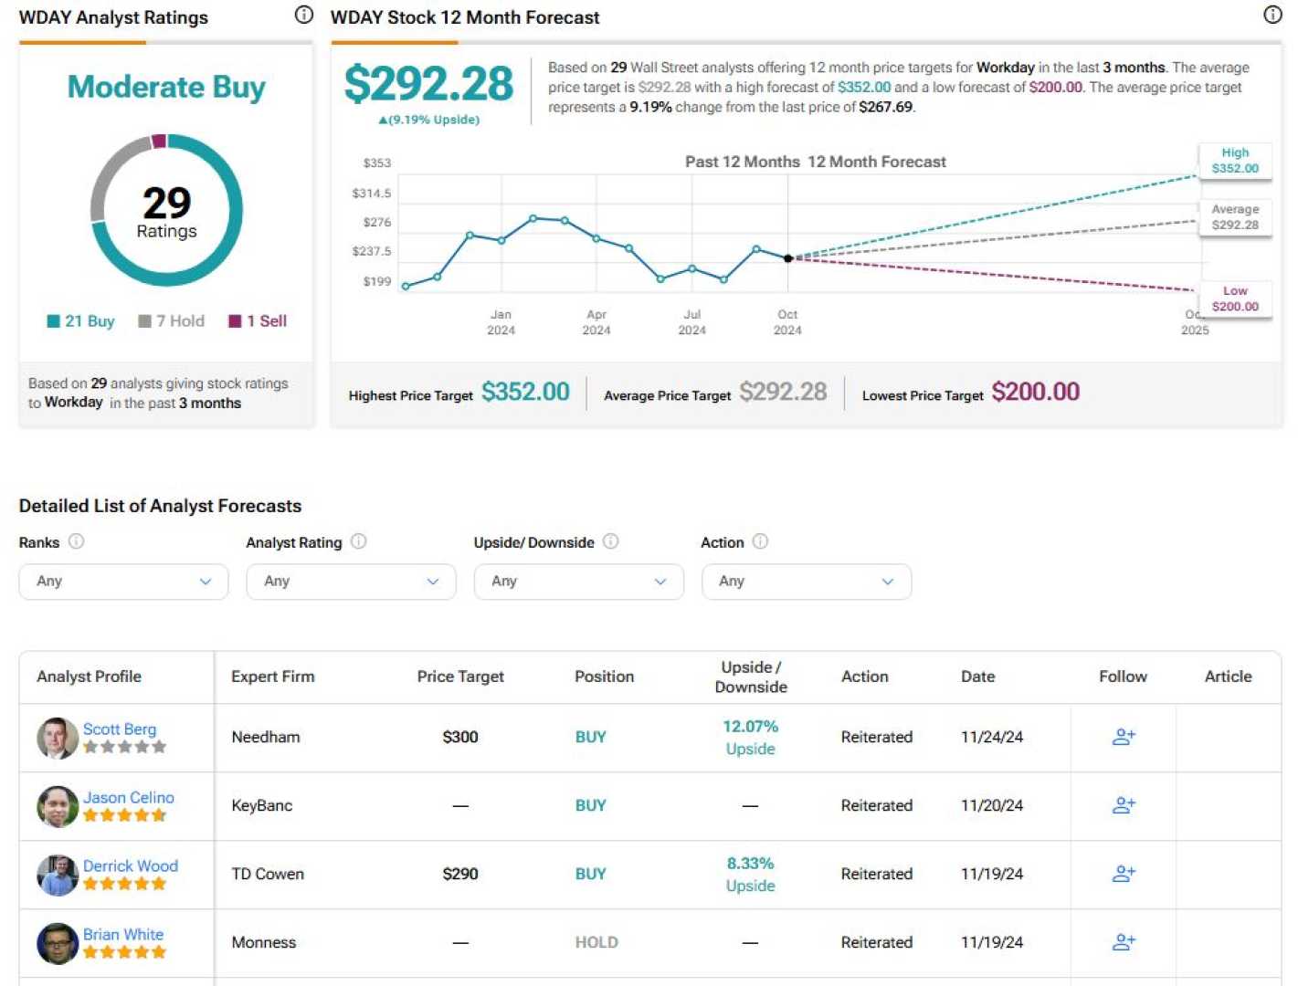This screenshot has width=1298, height=986.
Task: Open the Analyst Rating info icon
Action: point(359,541)
